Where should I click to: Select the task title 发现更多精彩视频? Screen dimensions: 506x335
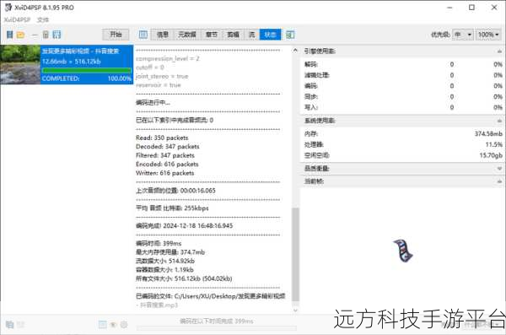click(80, 51)
